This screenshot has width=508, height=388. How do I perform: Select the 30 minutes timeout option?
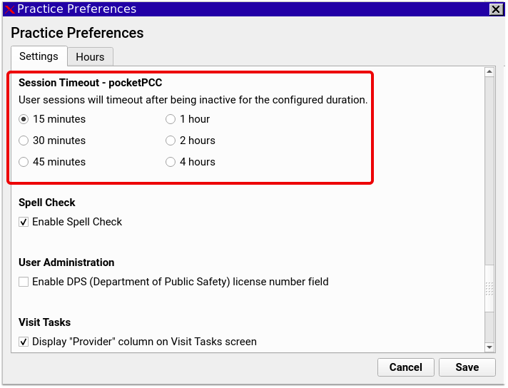[24, 141]
